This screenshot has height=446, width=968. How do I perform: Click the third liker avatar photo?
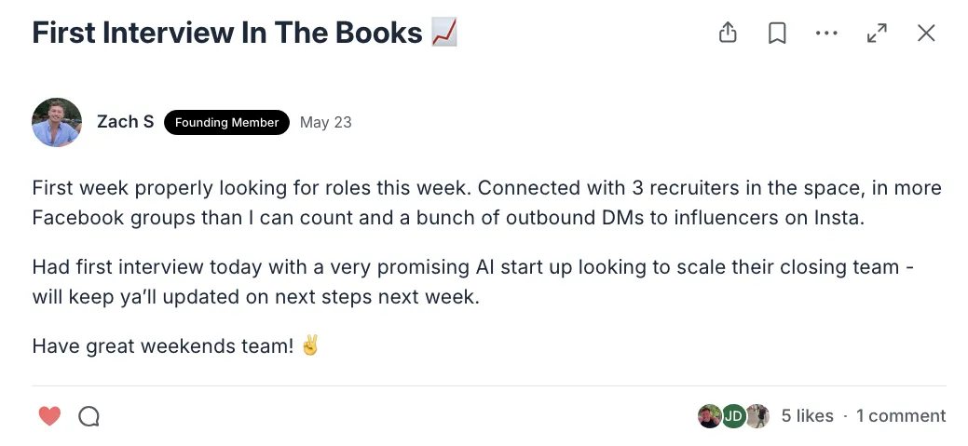point(757,416)
